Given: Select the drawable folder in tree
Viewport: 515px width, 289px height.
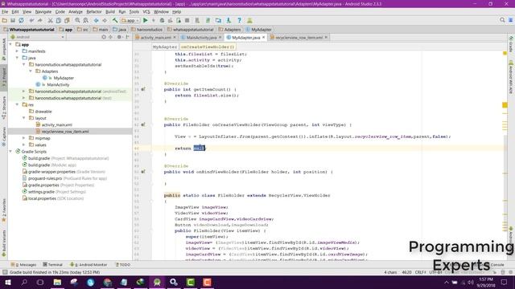Looking at the screenshot, I should [x=43, y=112].
